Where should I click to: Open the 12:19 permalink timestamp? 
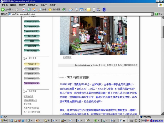pos(102,65)
